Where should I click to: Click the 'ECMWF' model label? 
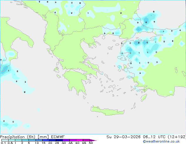[58, 137]
